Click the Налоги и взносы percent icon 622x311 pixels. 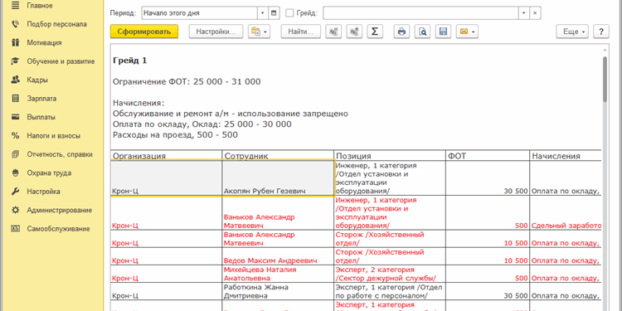point(16,136)
